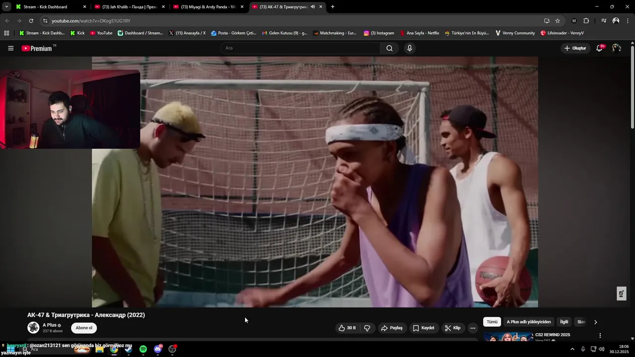Open the browser extensions puzzle icon
The width and height of the screenshot is (635, 357).
586,21
